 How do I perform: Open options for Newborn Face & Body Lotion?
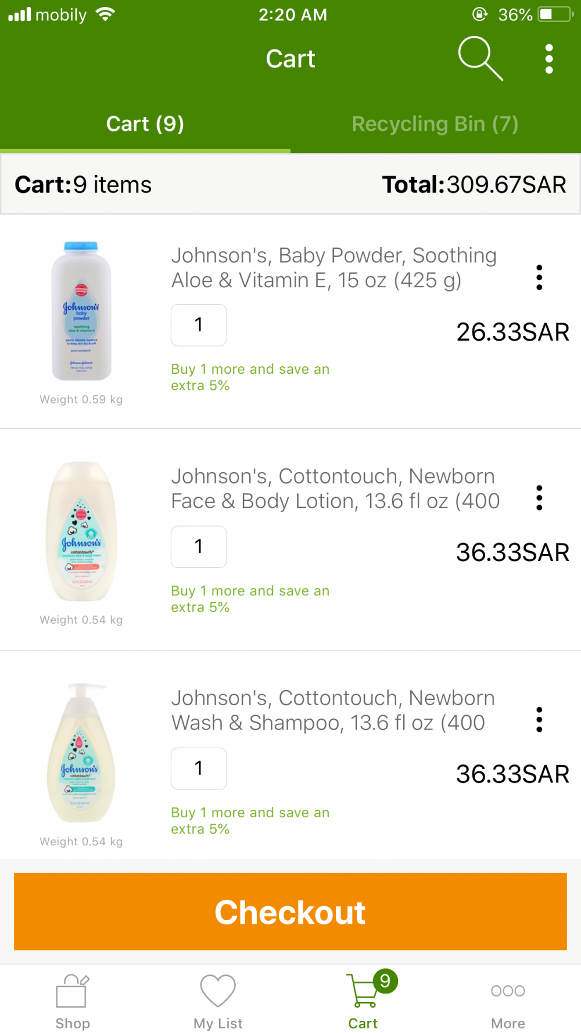click(x=539, y=498)
